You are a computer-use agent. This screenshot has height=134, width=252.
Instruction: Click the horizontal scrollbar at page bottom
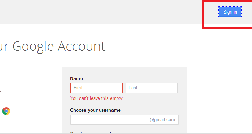click(x=126, y=133)
